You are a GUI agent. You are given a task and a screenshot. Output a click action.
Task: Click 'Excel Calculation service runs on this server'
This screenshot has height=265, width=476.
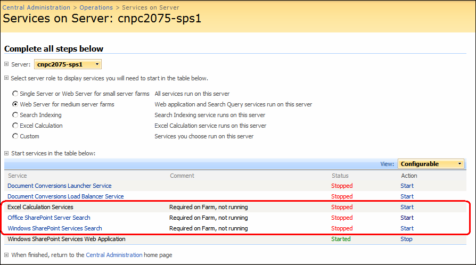(x=210, y=126)
